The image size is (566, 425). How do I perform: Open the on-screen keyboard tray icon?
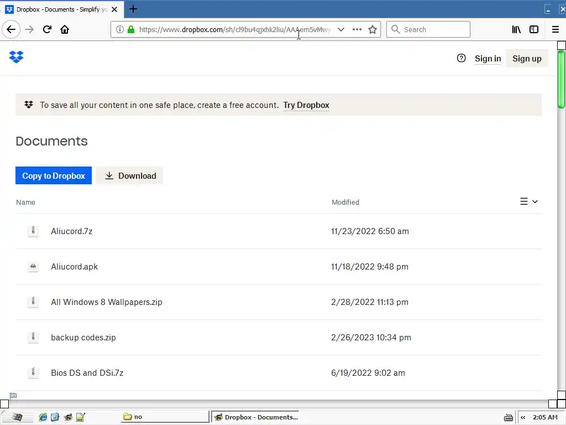pyautogui.click(x=509, y=418)
